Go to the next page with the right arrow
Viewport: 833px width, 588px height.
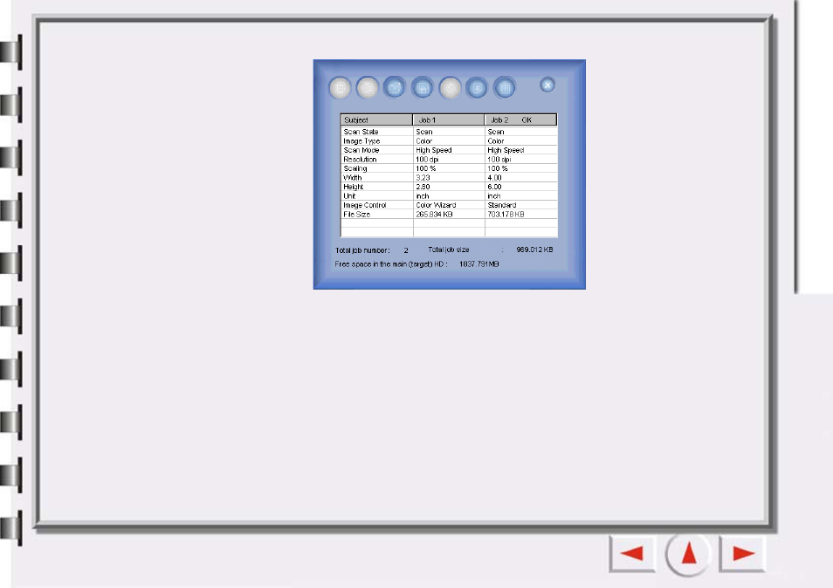[x=743, y=553]
